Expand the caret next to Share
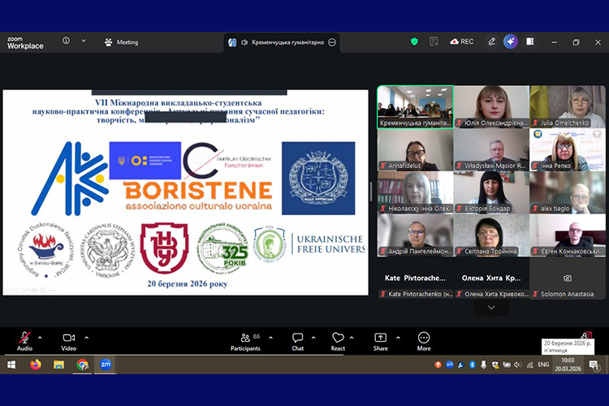The width and height of the screenshot is (609, 406). [397, 336]
